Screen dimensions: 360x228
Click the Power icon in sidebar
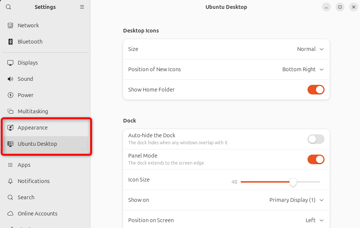click(x=10, y=95)
